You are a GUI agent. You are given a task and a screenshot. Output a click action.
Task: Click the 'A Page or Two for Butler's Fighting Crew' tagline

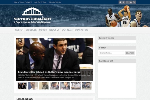[x=32, y=22]
